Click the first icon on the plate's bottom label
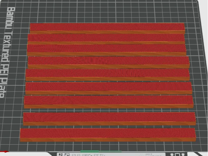 [x=61, y=155]
